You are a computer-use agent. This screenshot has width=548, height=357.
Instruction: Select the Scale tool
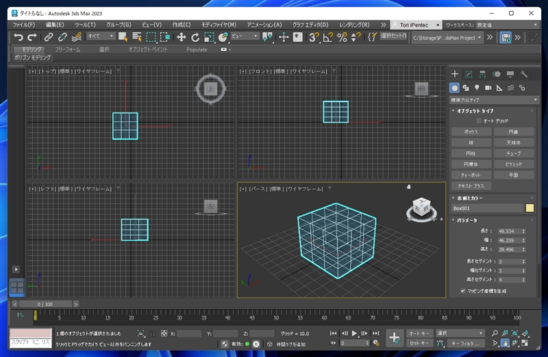pyautogui.click(x=209, y=37)
